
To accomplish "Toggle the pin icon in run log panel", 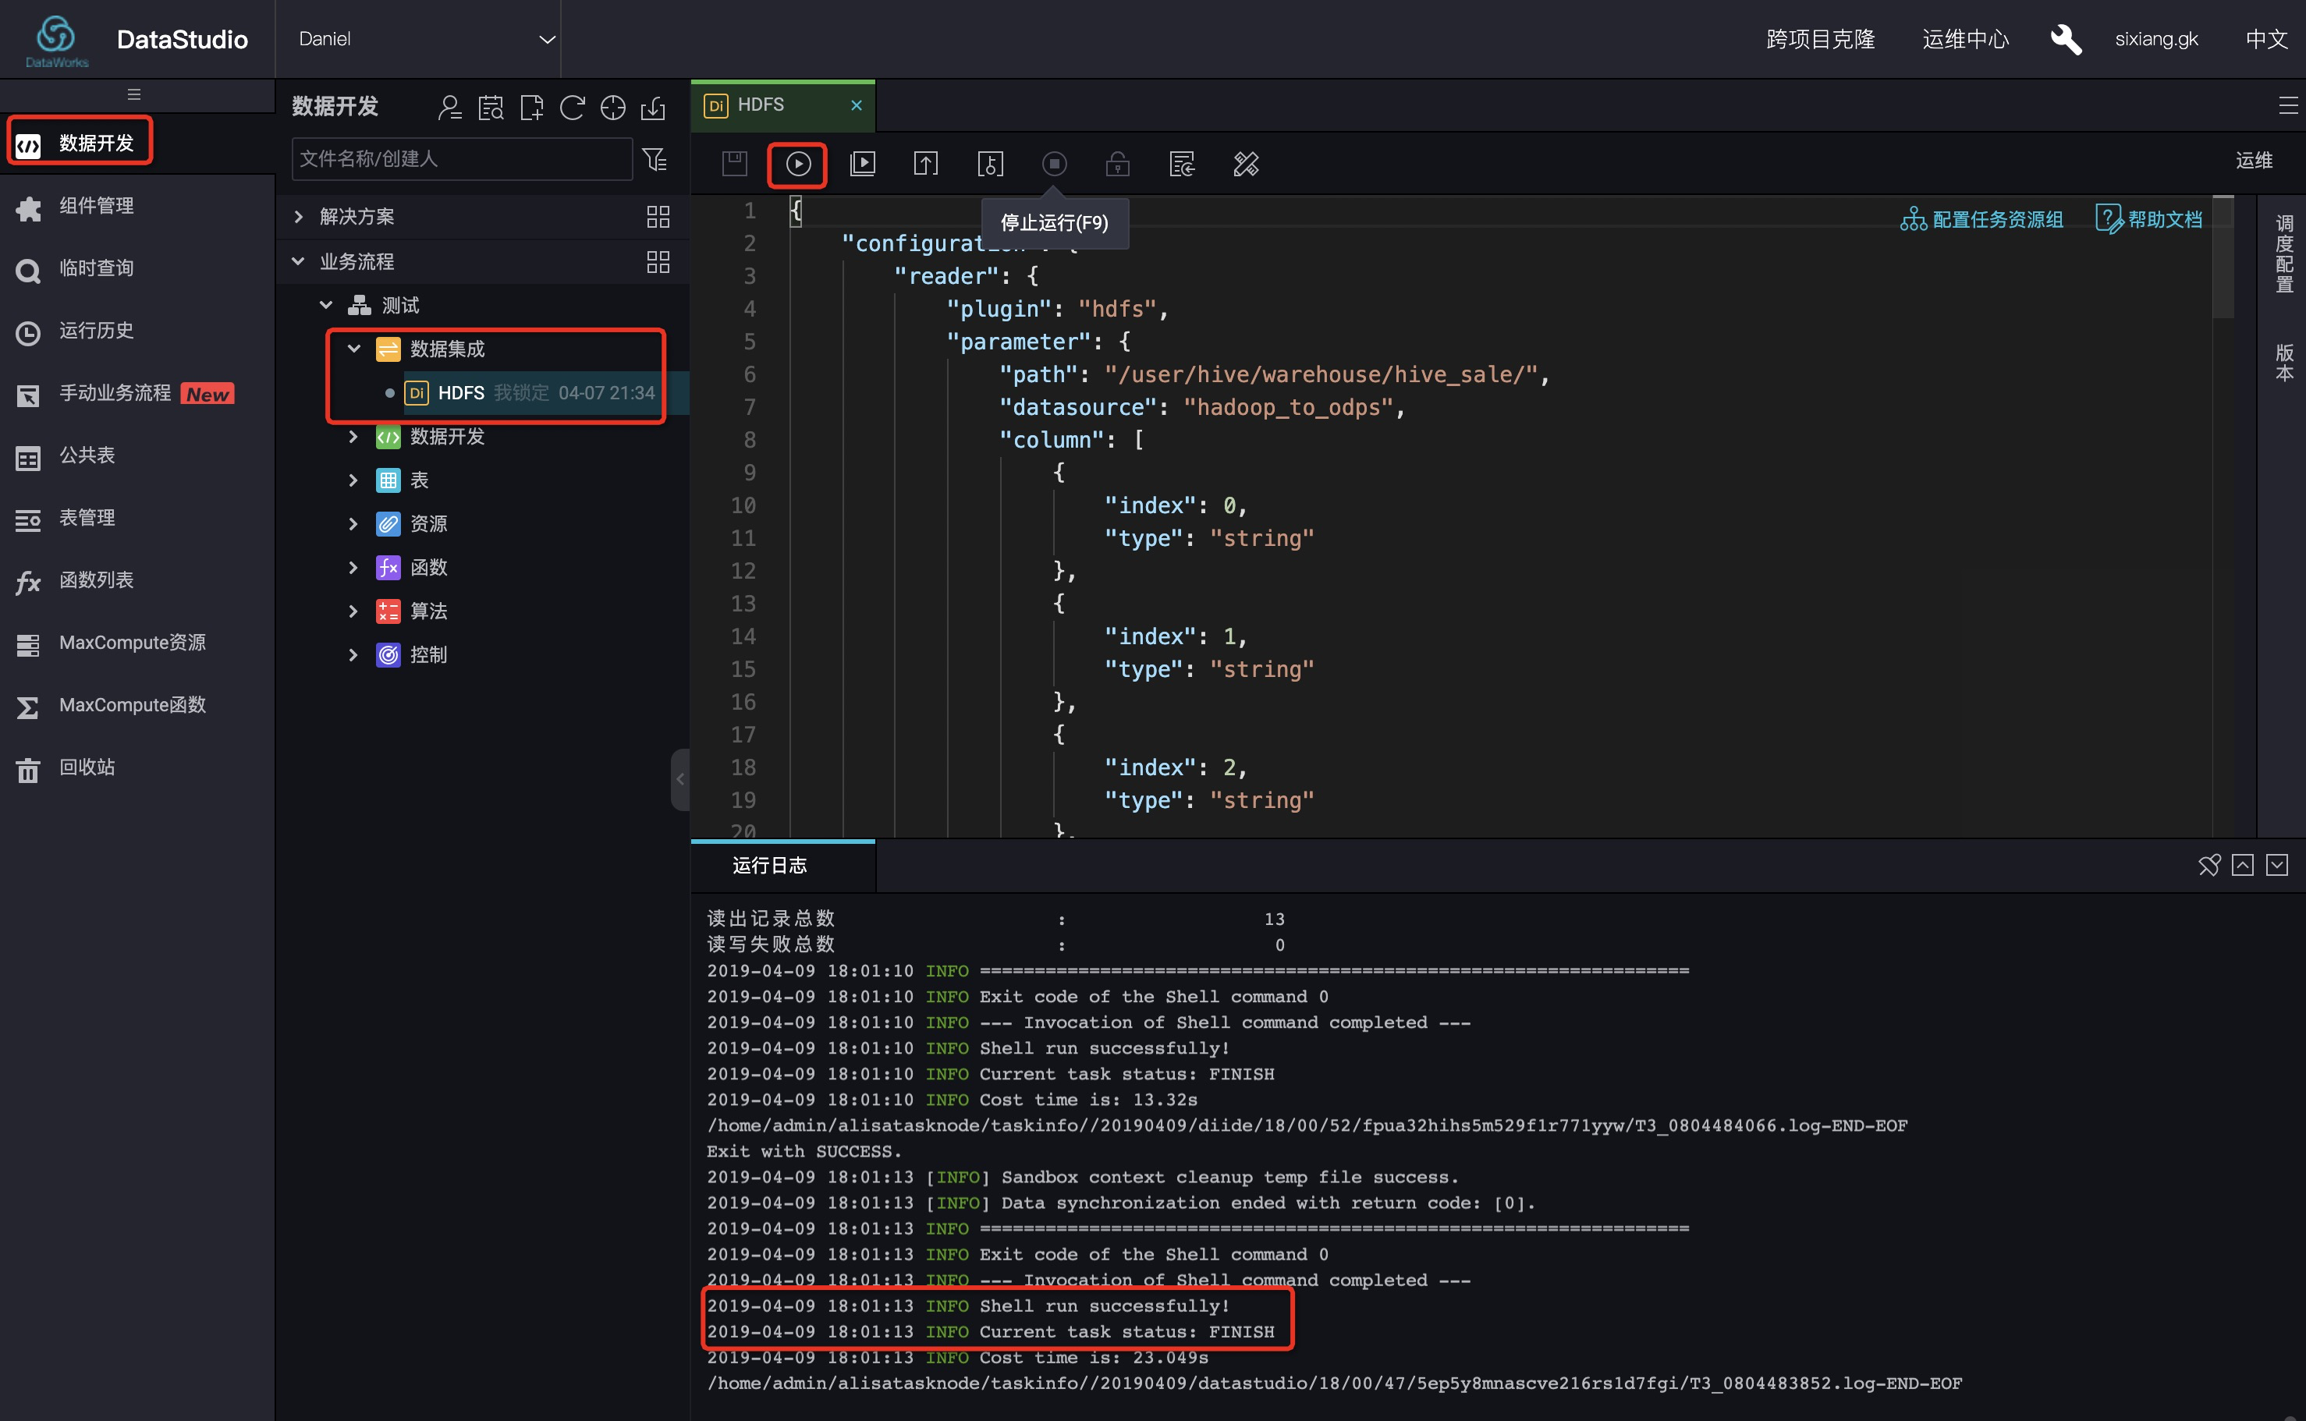I will point(2208,865).
